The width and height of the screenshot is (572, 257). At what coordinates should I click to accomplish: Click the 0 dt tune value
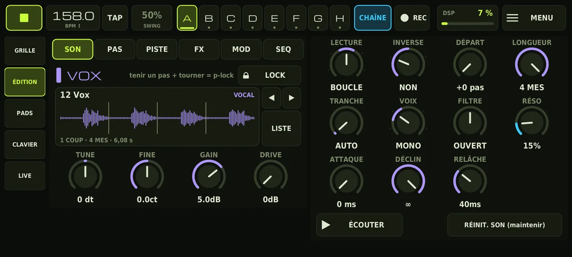[85, 200]
